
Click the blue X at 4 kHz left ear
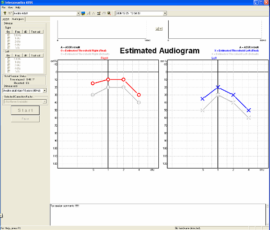(x=249, y=110)
